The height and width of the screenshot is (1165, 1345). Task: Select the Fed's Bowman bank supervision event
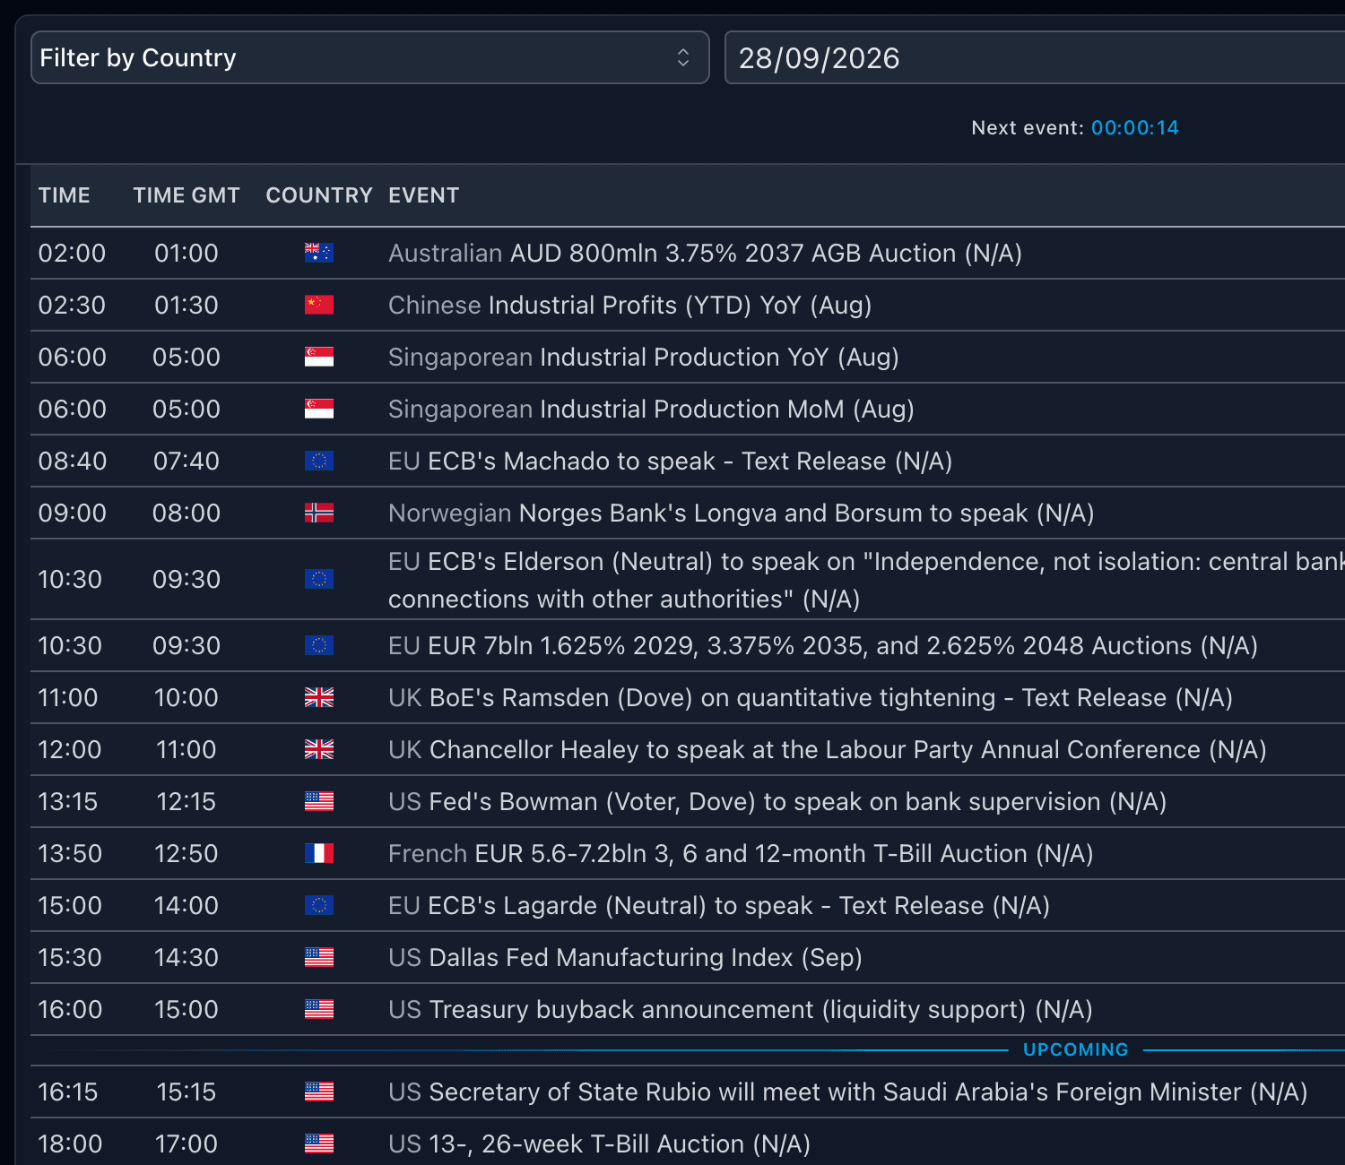(777, 801)
